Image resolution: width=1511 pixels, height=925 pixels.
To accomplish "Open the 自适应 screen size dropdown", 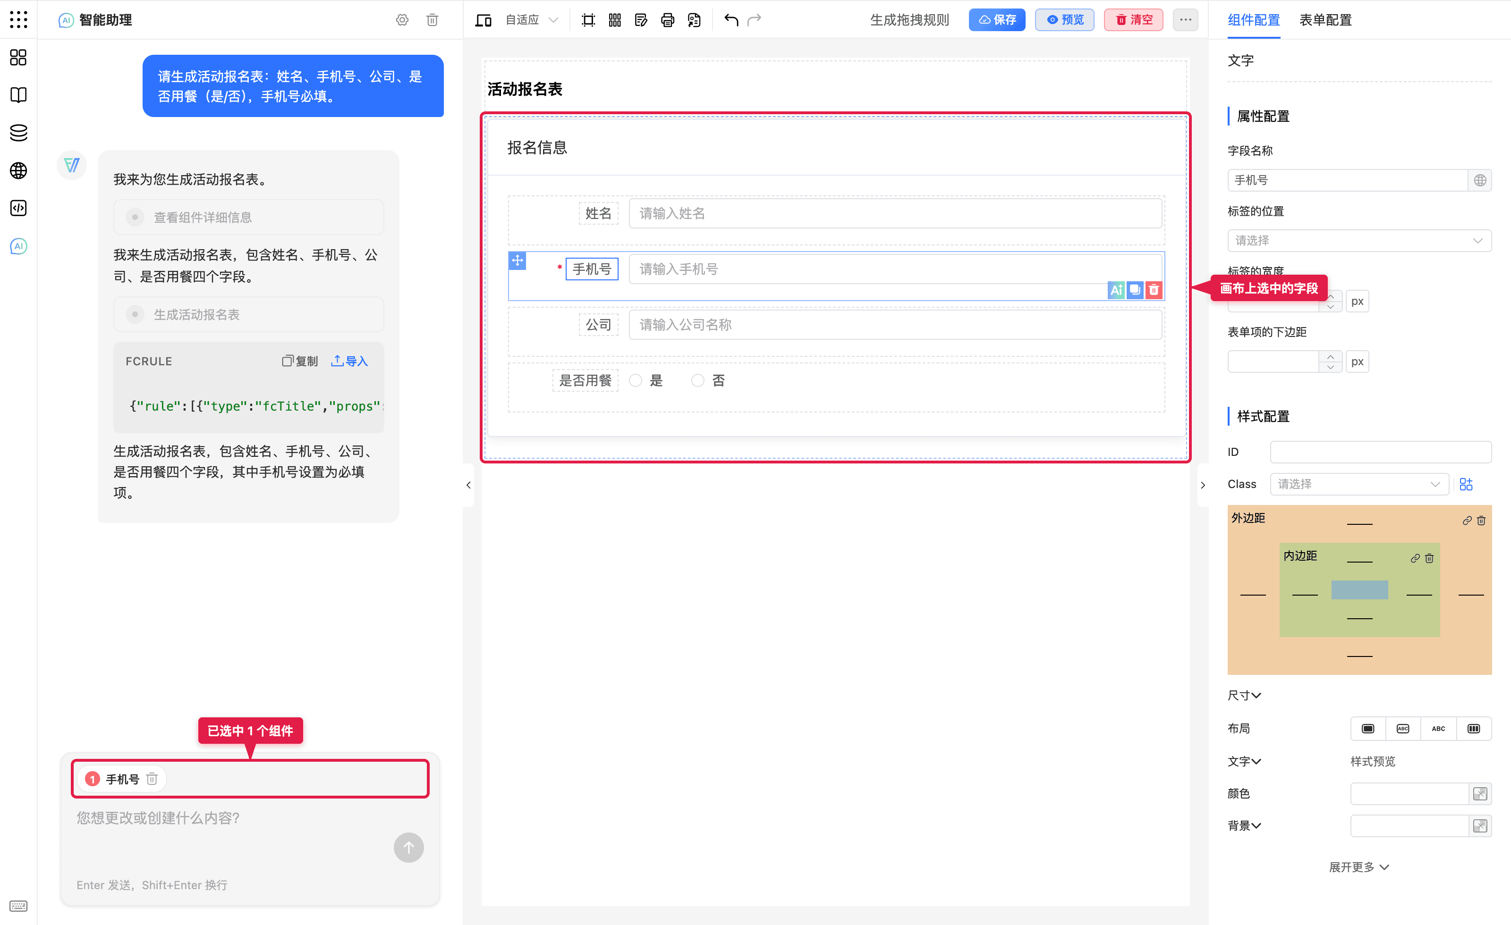I will click(x=532, y=20).
